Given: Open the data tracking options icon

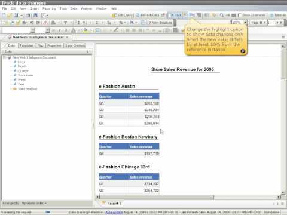Looking at the screenshot, I should click(x=191, y=15).
